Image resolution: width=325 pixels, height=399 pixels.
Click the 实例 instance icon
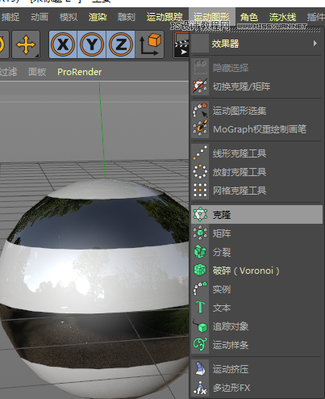tap(200, 288)
